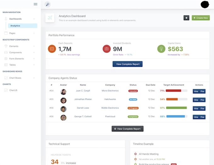The height and width of the screenshot is (165, 214).
Task: Click Fire for Darrell Lowe
Action: click(202, 109)
